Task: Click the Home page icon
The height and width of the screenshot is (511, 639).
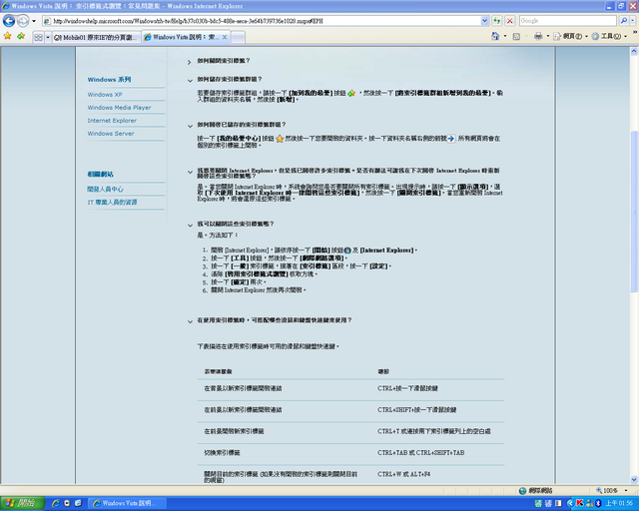Action: (x=495, y=36)
